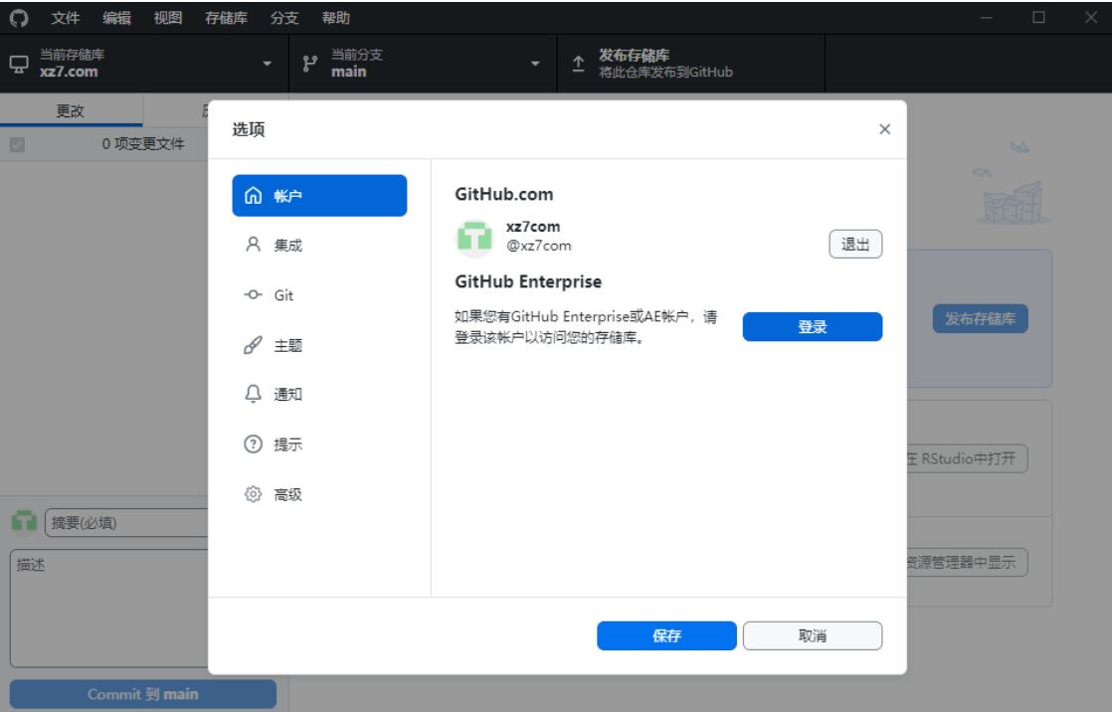Open Notifications via the bell icon
Screen dimensions: 1112x712
coord(253,395)
